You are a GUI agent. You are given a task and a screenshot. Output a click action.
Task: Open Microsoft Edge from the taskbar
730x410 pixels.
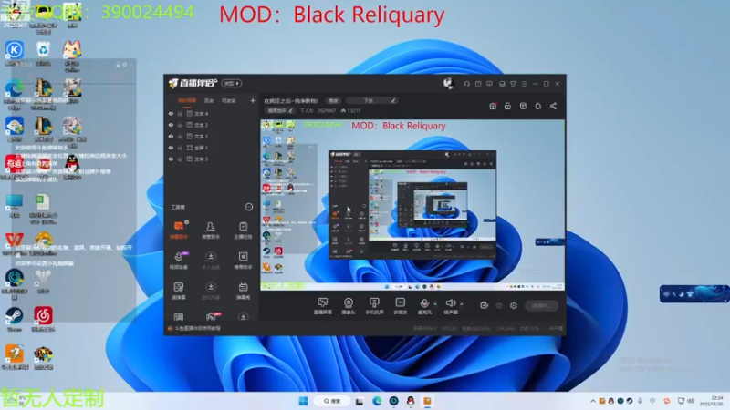(x=377, y=401)
